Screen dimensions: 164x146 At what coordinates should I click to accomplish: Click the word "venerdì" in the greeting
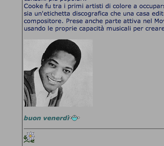coord(56,118)
